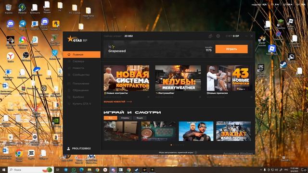Open File Explorer from the taskbar
The image size is (308, 173).
[90, 170]
